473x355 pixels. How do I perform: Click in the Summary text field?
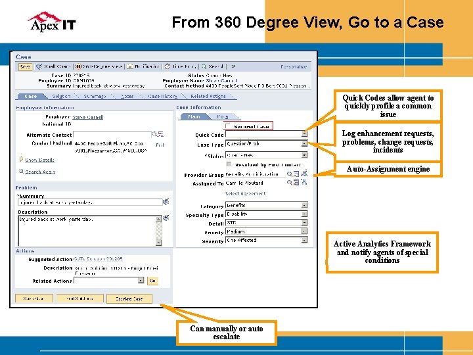(x=90, y=202)
